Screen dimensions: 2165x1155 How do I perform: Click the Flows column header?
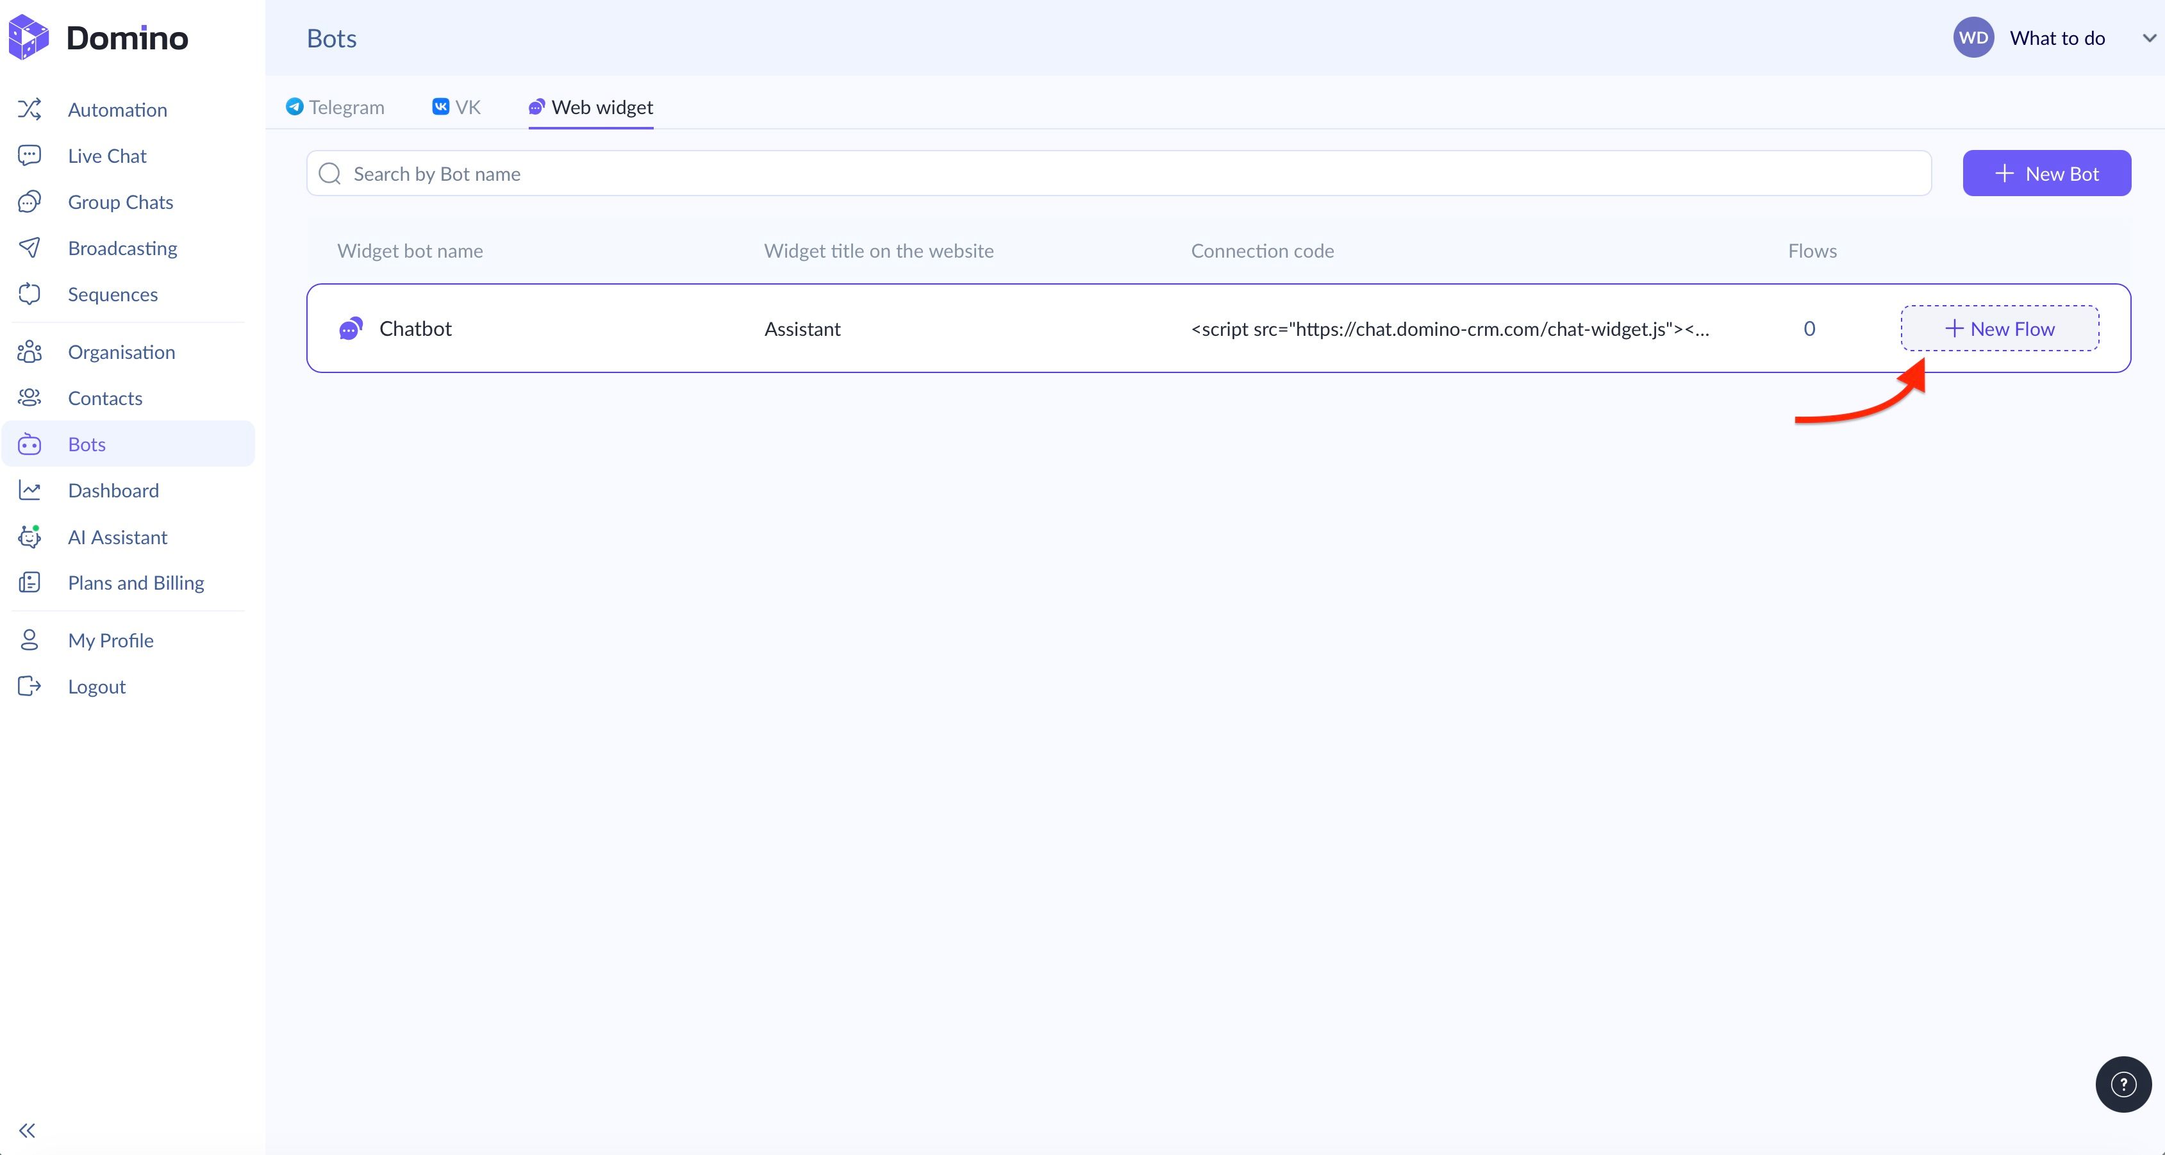pyautogui.click(x=1812, y=251)
